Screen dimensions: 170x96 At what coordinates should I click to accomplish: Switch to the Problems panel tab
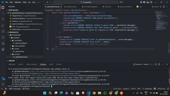12,64
